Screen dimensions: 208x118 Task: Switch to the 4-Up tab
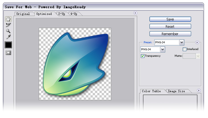coord(74,14)
